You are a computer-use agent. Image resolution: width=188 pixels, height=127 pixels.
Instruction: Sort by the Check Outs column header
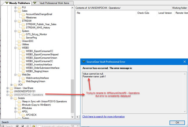tap(147, 13)
